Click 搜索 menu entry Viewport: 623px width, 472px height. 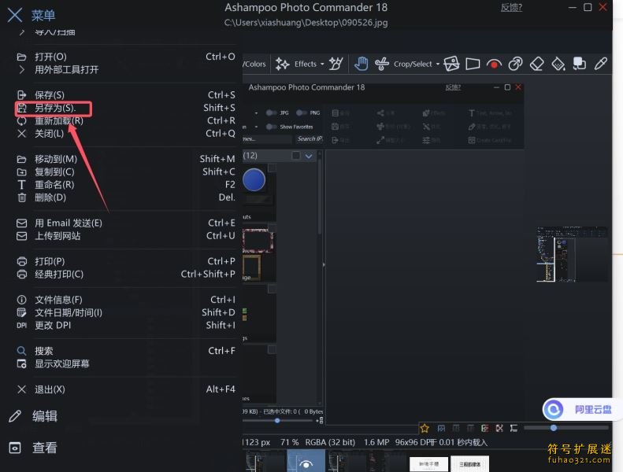click(126, 351)
